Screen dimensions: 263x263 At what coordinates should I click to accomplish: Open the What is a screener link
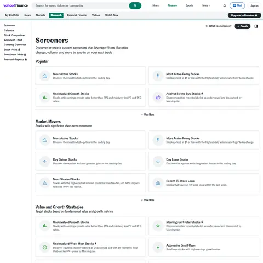click(x=219, y=26)
